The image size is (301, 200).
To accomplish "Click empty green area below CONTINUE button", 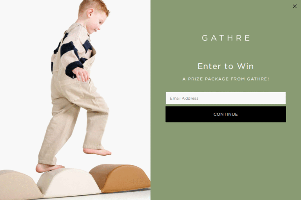I will (x=226, y=161).
